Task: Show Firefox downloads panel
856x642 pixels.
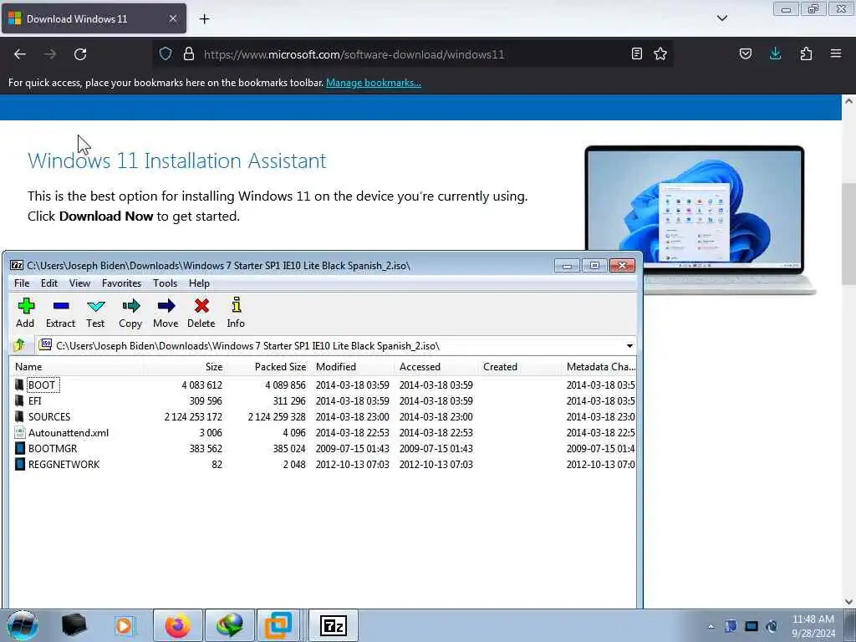Action: tap(775, 53)
